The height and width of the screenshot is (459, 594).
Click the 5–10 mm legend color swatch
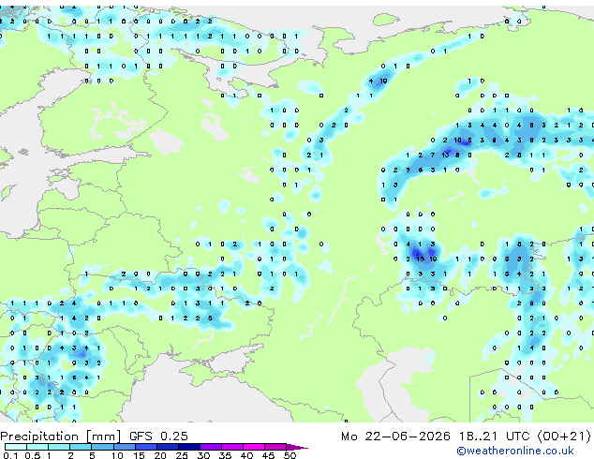102,447
